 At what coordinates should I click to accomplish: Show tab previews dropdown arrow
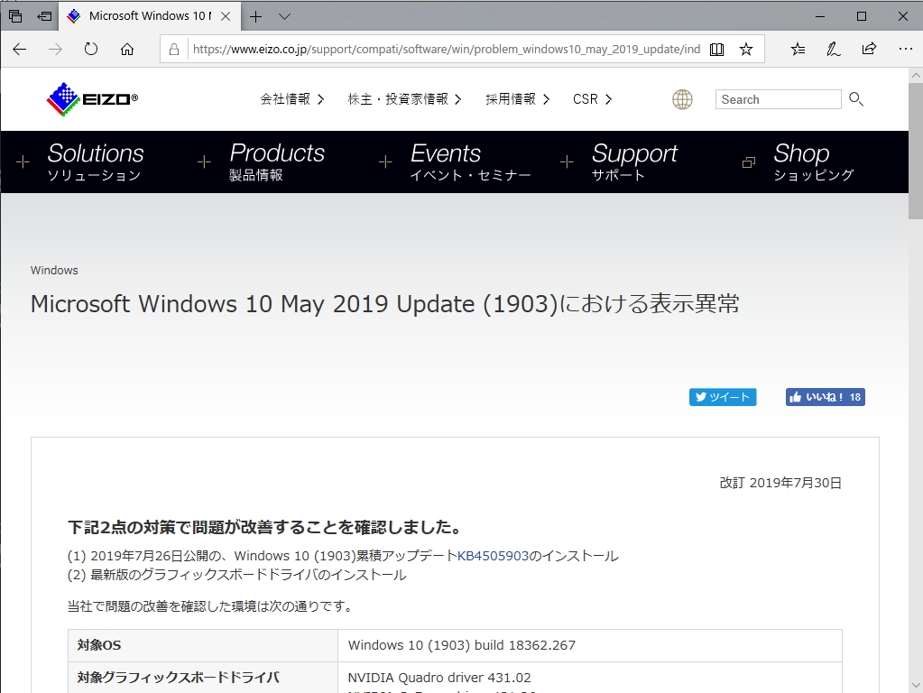(284, 16)
